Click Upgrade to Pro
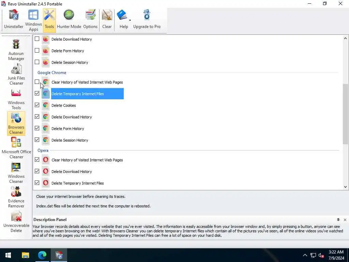 [x=147, y=19]
